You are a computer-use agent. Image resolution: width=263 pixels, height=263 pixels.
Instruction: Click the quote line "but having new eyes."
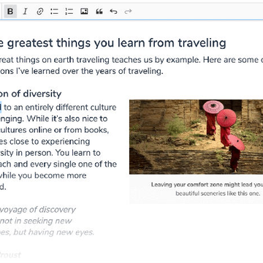[53, 232]
